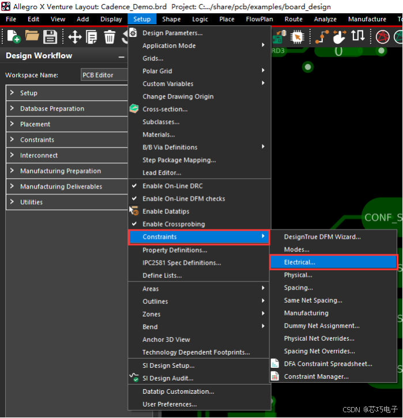
Task: Open the Analyze menu
Action: click(x=325, y=19)
